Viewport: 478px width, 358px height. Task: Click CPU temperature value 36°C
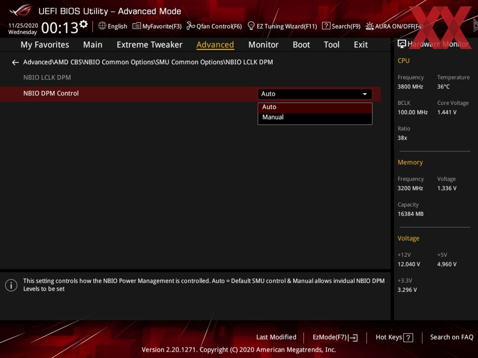[443, 87]
